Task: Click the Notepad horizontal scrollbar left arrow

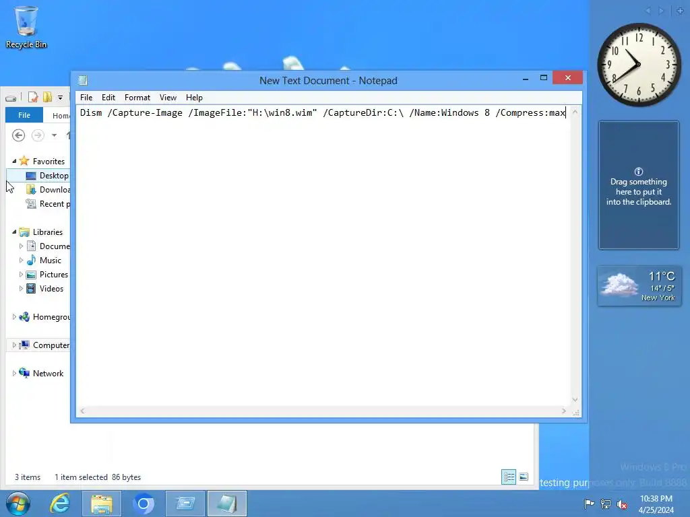Action: (82, 411)
